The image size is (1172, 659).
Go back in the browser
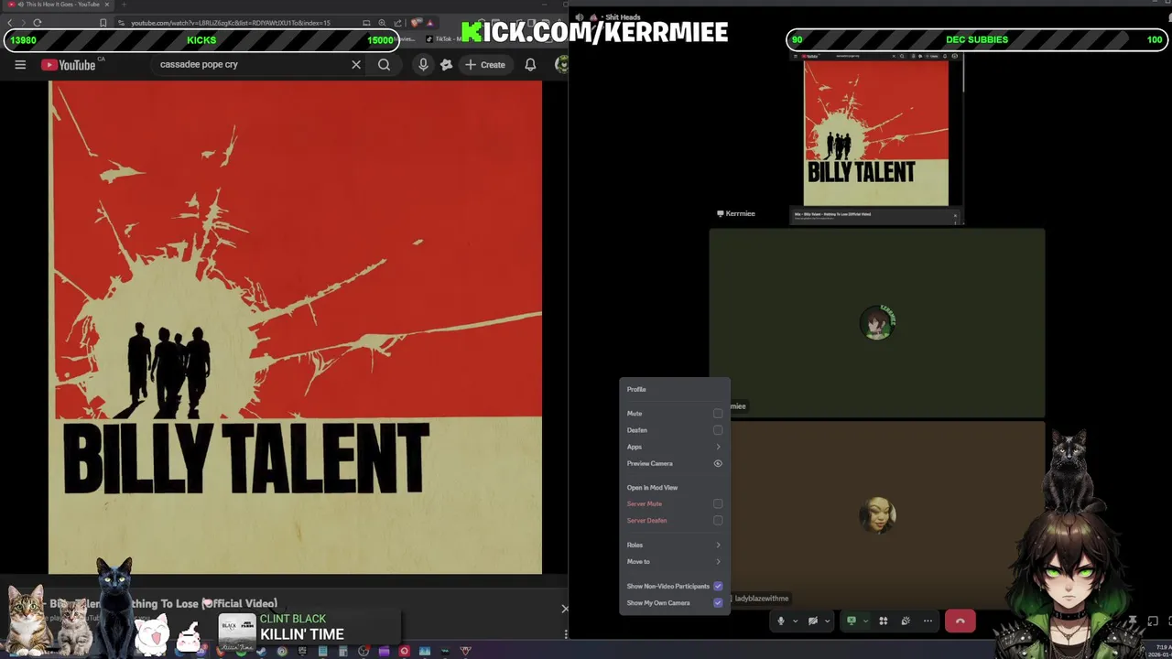point(10,22)
